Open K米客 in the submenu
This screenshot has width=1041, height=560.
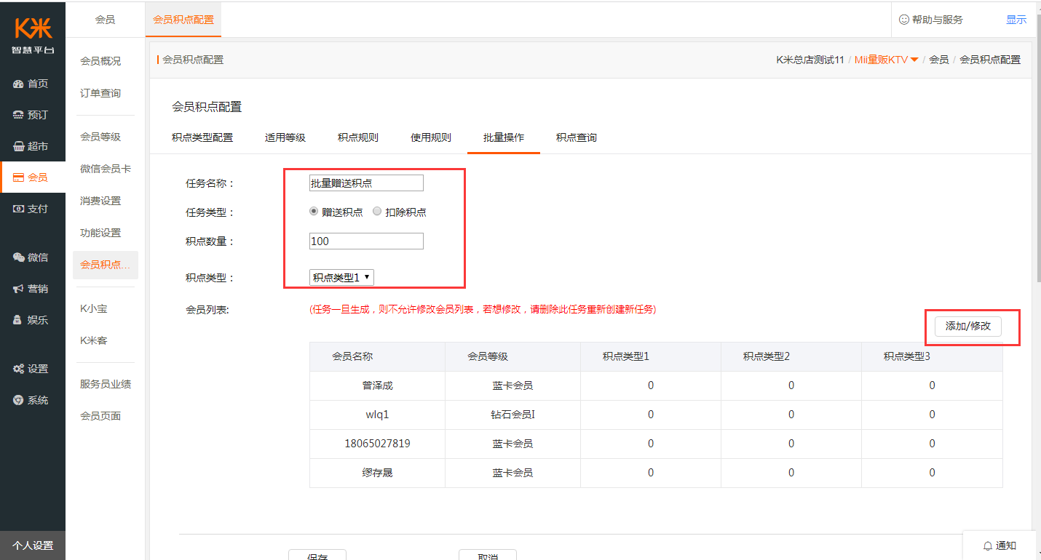tap(94, 340)
